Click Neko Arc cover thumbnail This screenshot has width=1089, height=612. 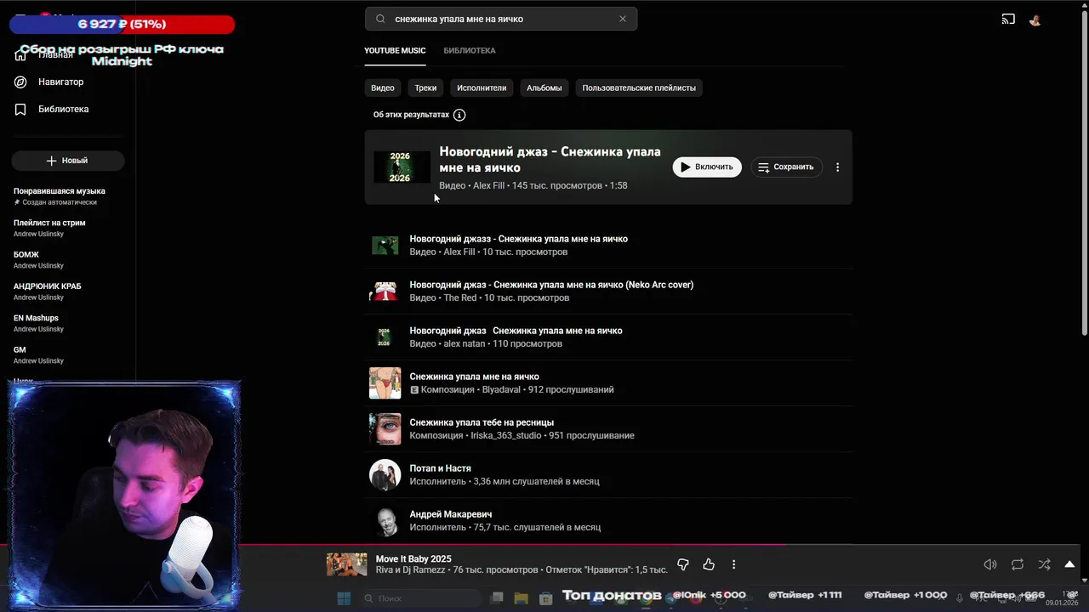pyautogui.click(x=385, y=292)
